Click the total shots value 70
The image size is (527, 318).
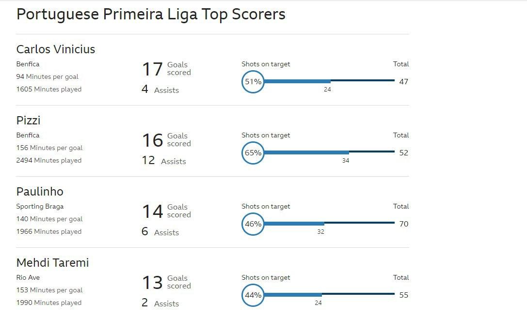(x=404, y=224)
